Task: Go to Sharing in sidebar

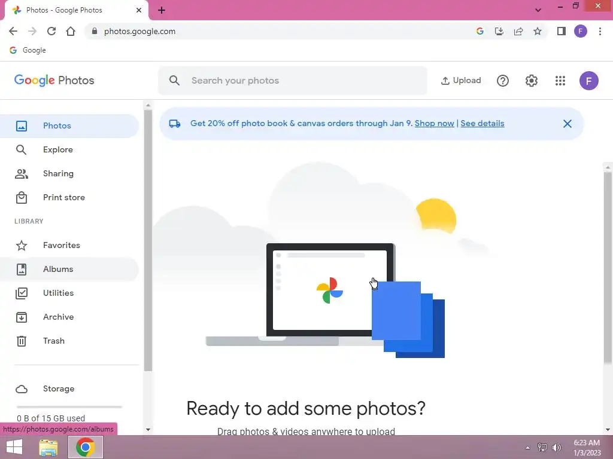Action: tap(69, 173)
